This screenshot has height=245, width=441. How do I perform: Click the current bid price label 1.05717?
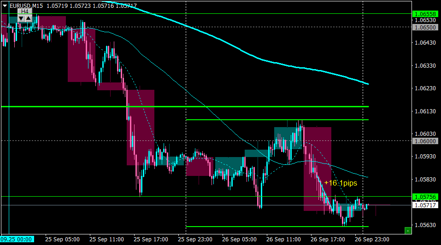(425, 205)
